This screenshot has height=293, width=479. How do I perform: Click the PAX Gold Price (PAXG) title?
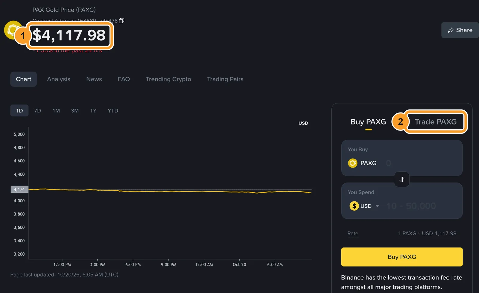[64, 10]
